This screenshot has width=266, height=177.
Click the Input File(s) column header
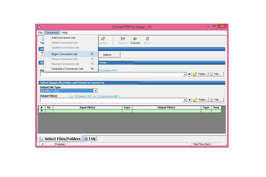point(88,107)
